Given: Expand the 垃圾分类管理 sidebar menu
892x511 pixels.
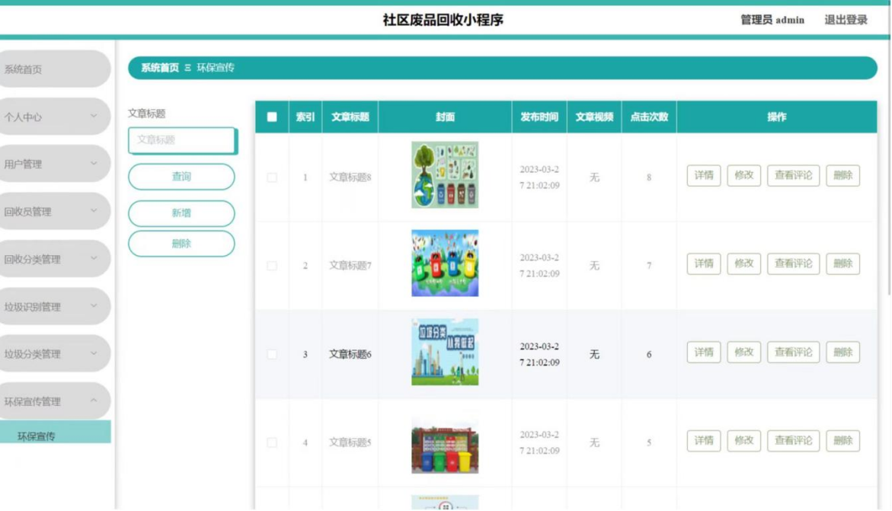Looking at the screenshot, I should tap(55, 353).
